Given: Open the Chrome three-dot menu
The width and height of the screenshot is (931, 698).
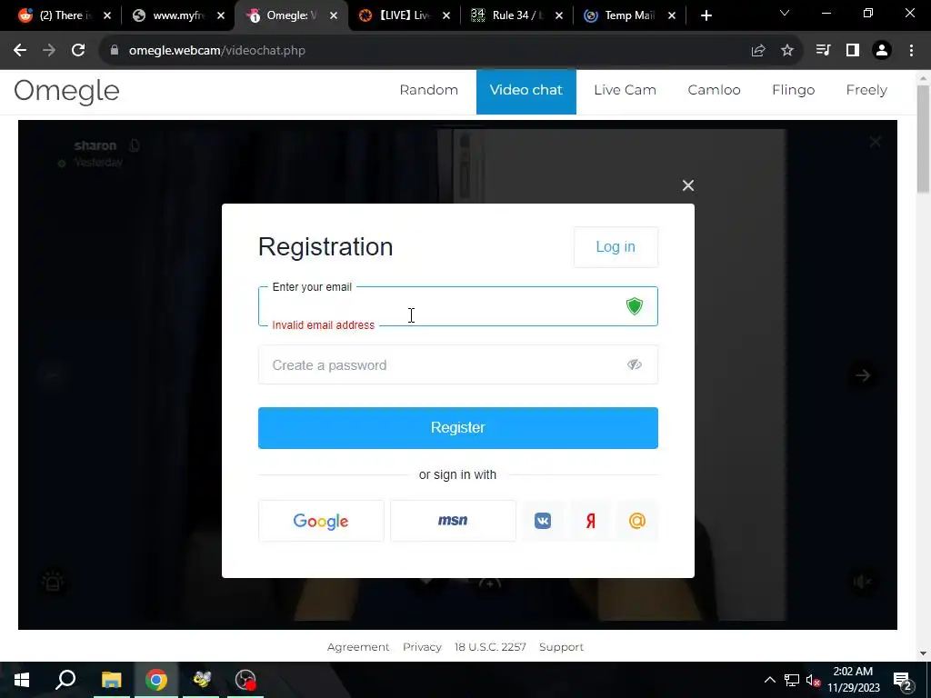Looking at the screenshot, I should pyautogui.click(x=911, y=51).
